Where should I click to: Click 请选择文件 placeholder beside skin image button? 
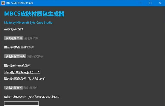(x=31, y=38)
